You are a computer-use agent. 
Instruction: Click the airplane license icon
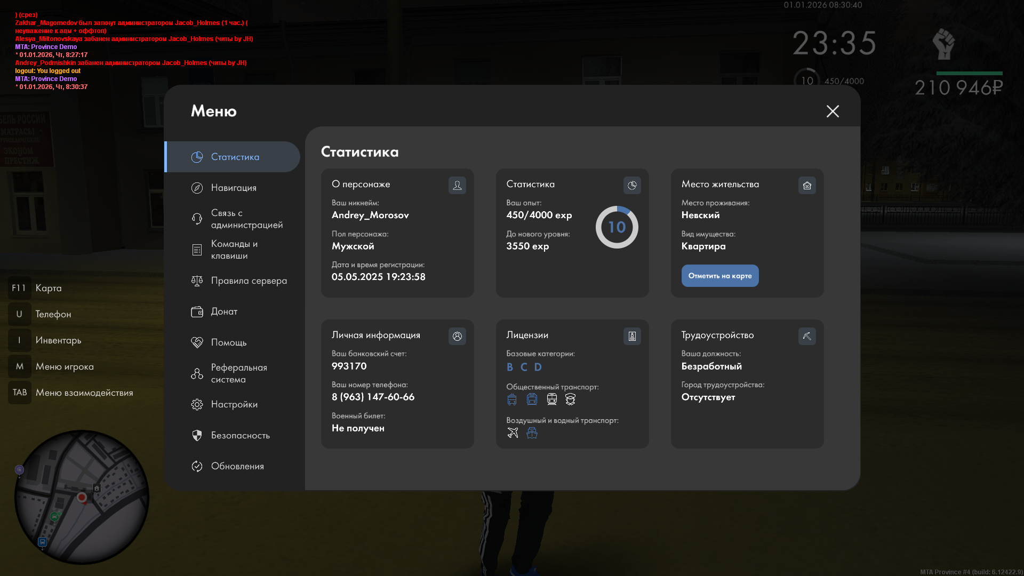513,433
